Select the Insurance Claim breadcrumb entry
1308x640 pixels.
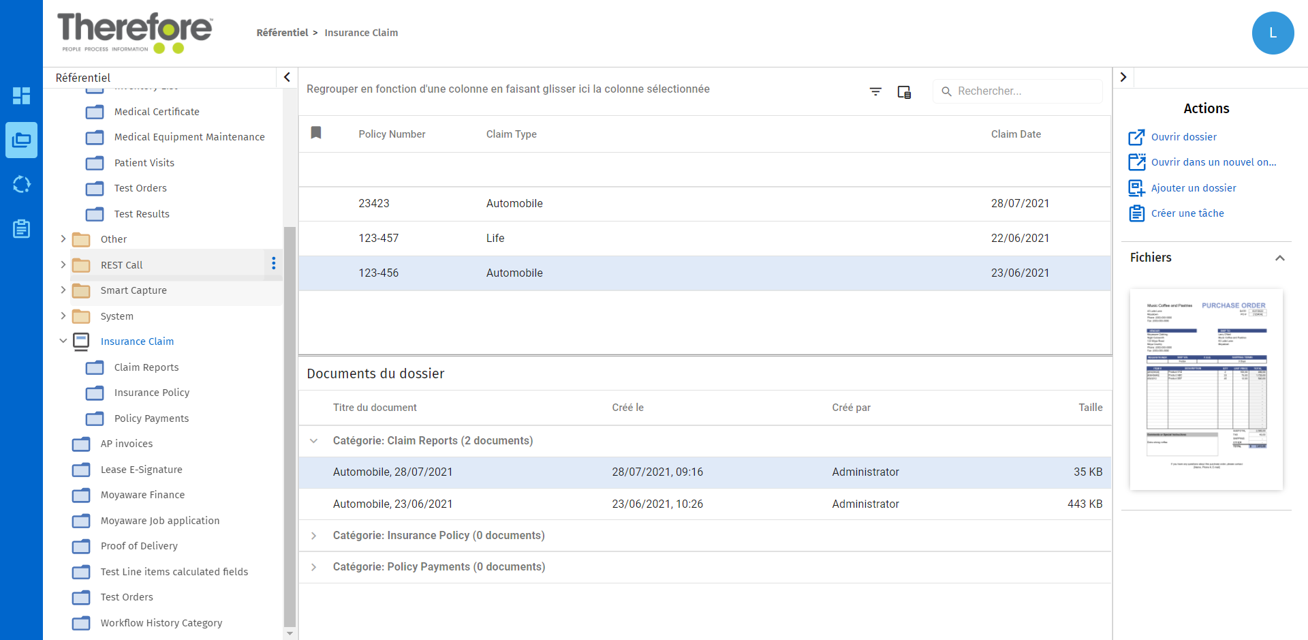pyautogui.click(x=361, y=32)
